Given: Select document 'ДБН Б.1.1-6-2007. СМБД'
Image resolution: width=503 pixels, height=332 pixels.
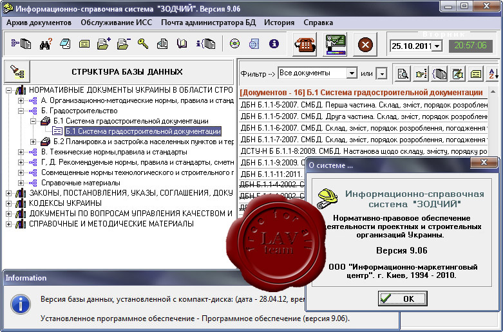Looking at the screenshot, I should pos(363,129).
